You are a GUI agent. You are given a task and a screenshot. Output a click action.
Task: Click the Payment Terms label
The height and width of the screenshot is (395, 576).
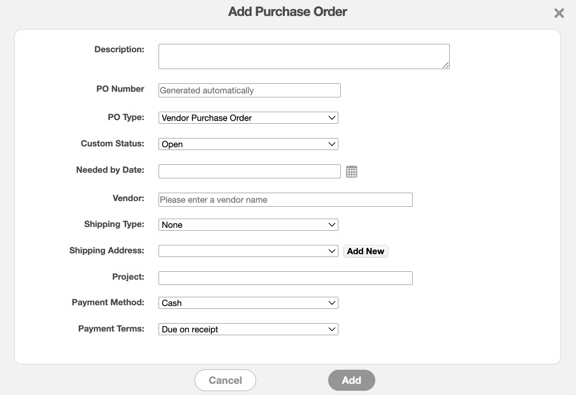(x=111, y=329)
